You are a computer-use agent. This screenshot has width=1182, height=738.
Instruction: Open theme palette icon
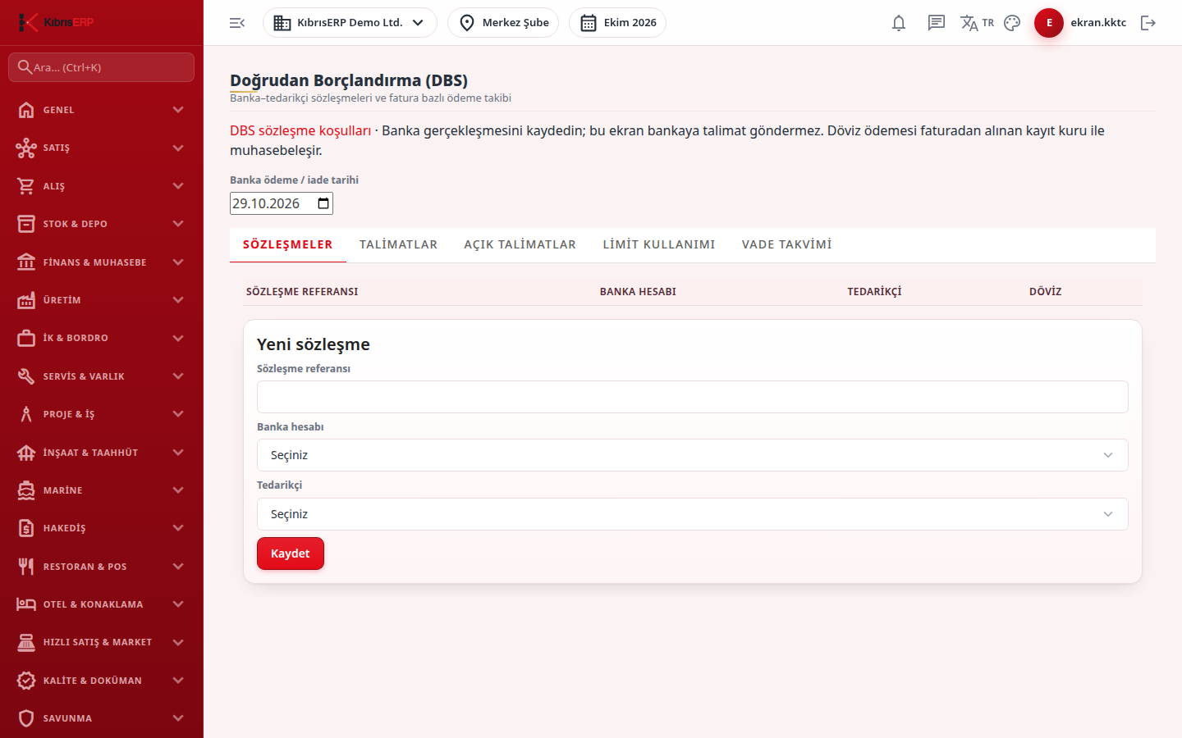click(1012, 23)
